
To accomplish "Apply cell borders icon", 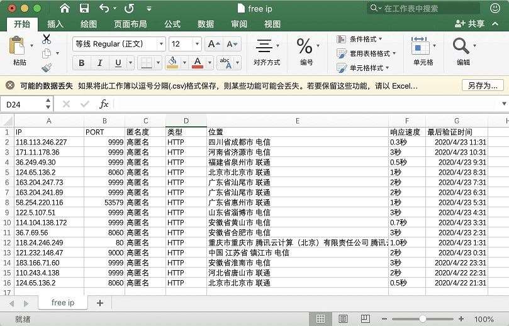I will 146,63.
